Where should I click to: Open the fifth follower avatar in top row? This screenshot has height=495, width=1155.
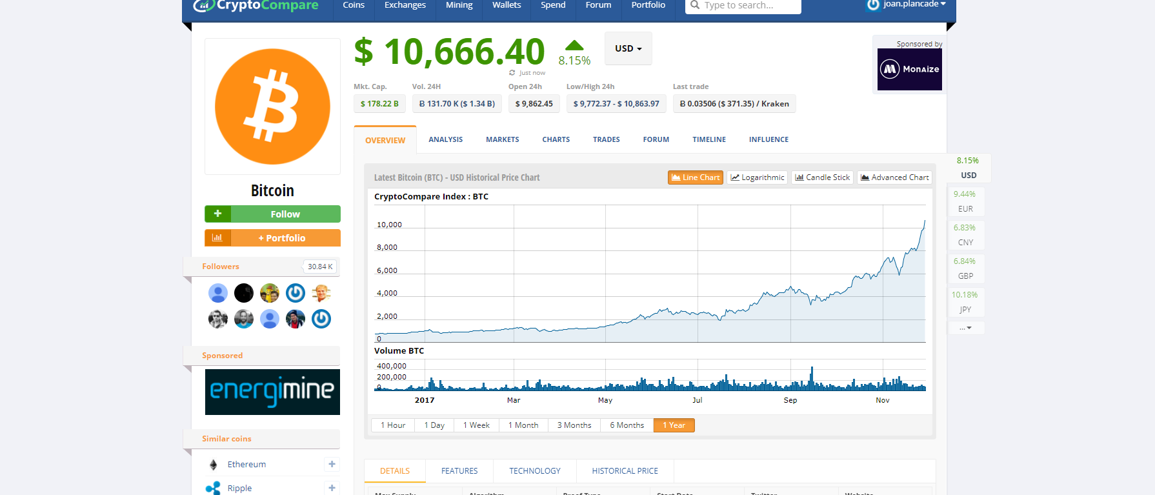point(321,293)
